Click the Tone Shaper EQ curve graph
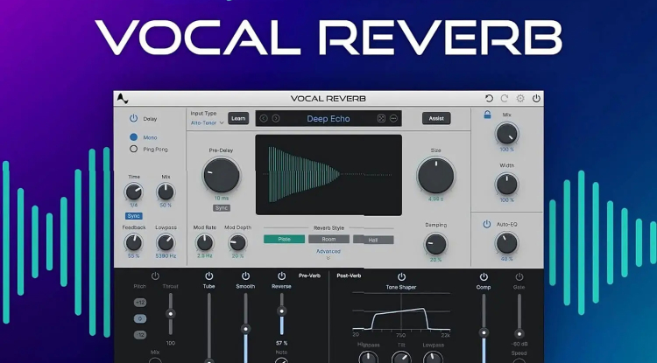This screenshot has height=363, width=657. click(401, 312)
